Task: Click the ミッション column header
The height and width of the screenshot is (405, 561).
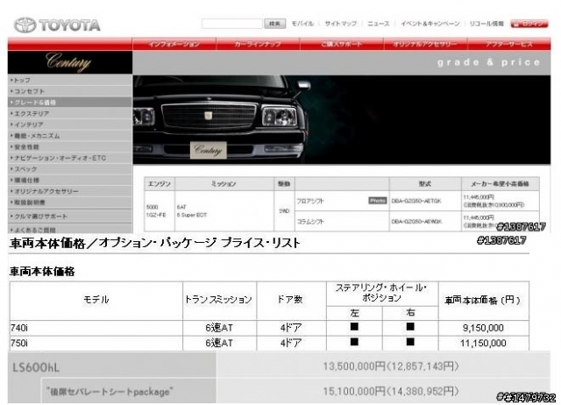Action: pyautogui.click(x=224, y=184)
